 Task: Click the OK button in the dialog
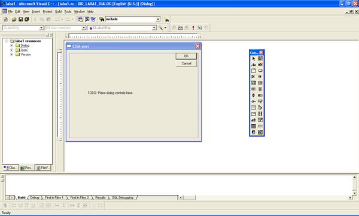pyautogui.click(x=186, y=56)
